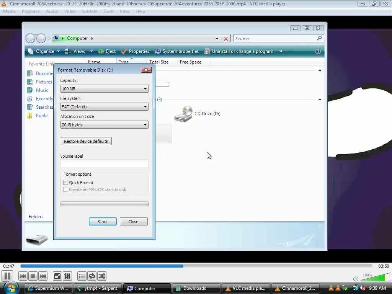This screenshot has height=294, width=392.
Task: Click the Volume label text field
Action: [x=104, y=164]
